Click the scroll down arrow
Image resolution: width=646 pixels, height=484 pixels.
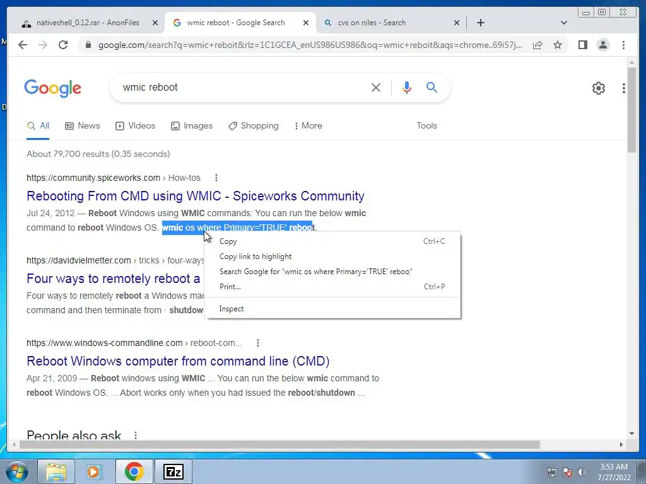pyautogui.click(x=631, y=434)
